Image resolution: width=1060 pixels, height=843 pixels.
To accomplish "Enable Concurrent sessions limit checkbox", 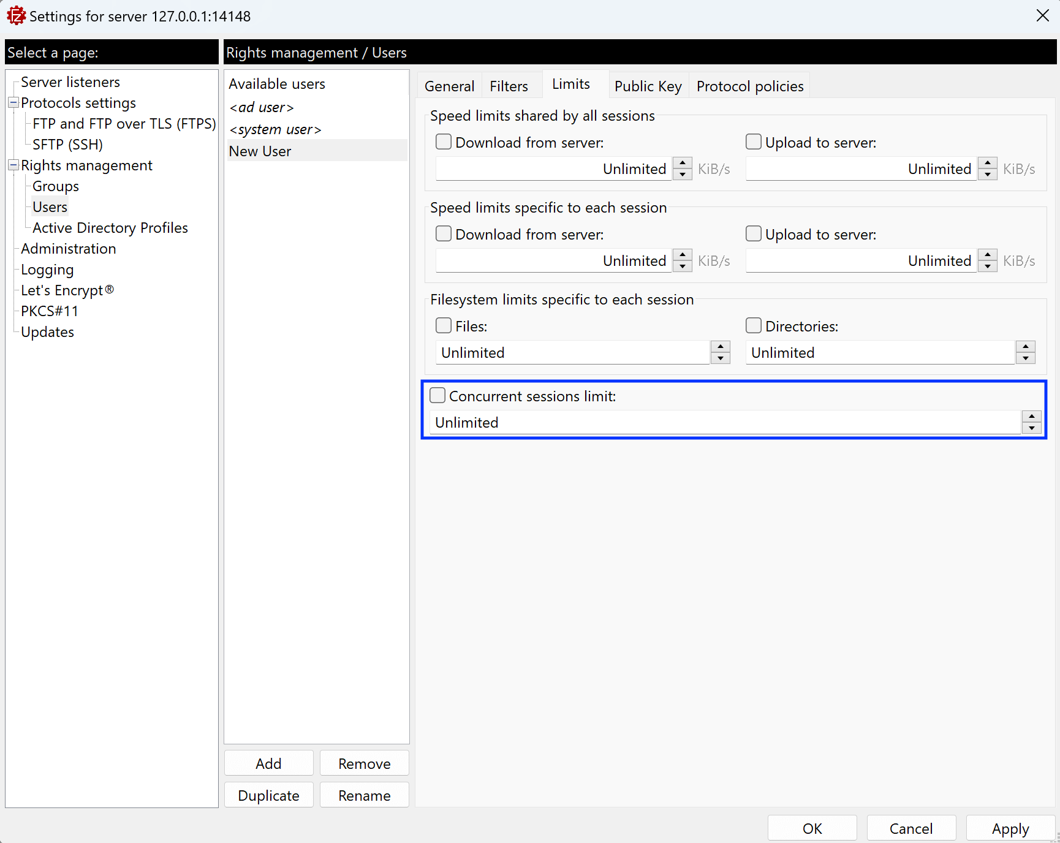I will click(x=437, y=396).
